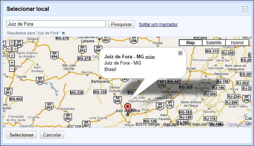Clear the "Juiz de Fora" search results
The image size is (254, 146).
[63, 33]
